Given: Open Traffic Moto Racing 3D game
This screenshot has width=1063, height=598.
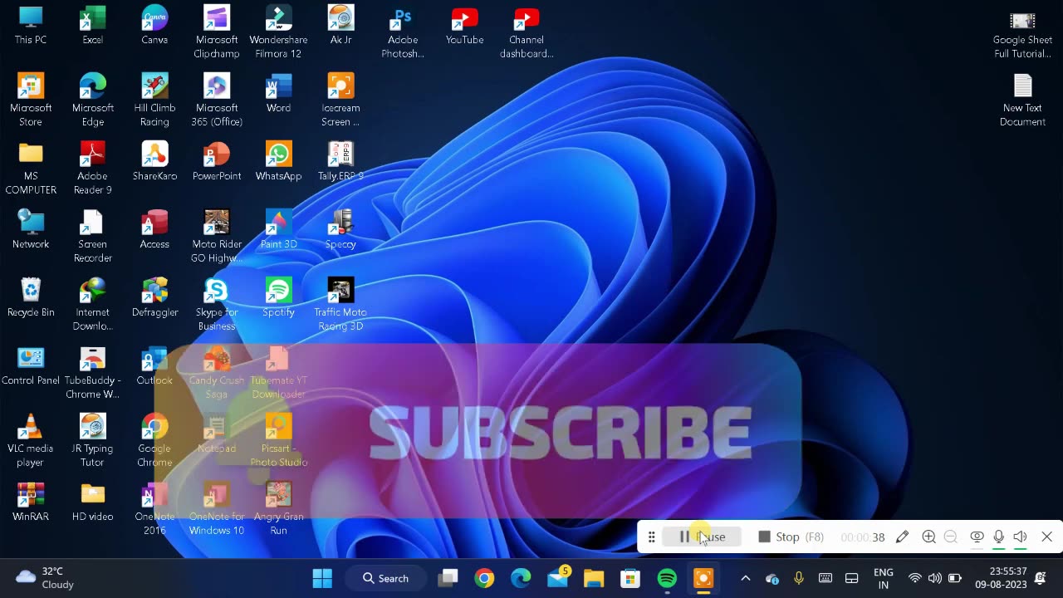Looking at the screenshot, I should pyautogui.click(x=340, y=304).
